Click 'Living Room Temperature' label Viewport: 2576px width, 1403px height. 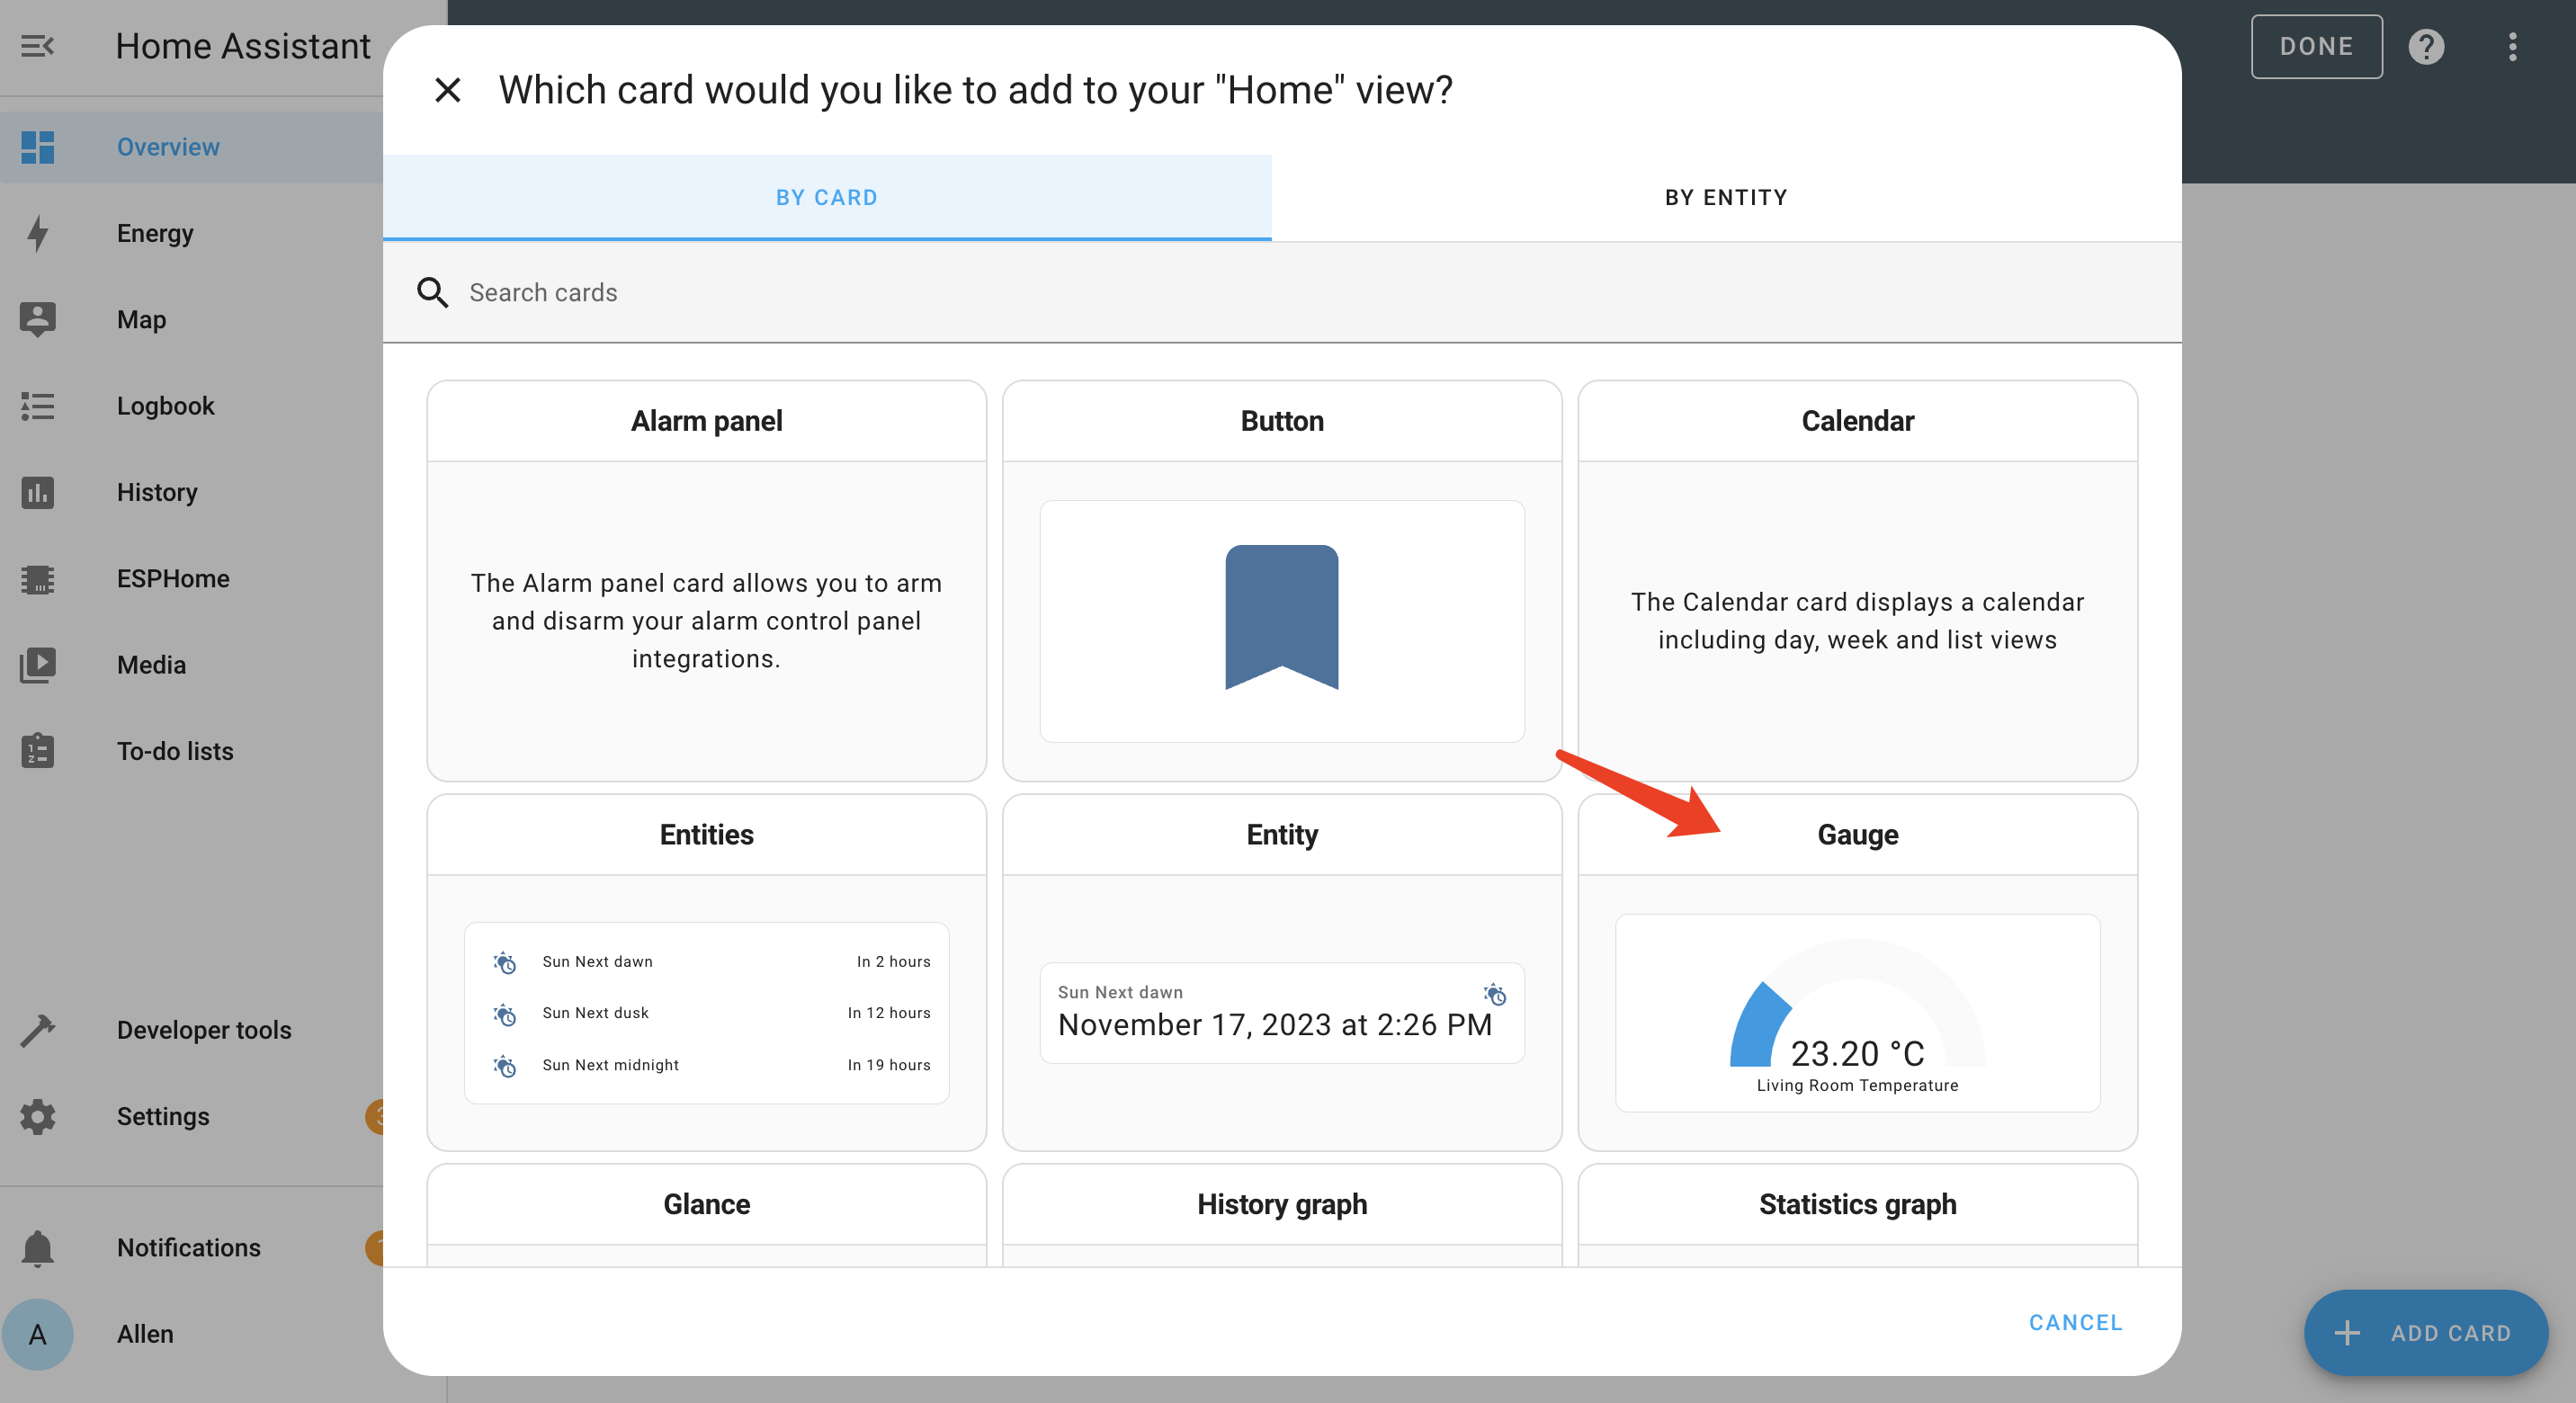point(1857,1085)
